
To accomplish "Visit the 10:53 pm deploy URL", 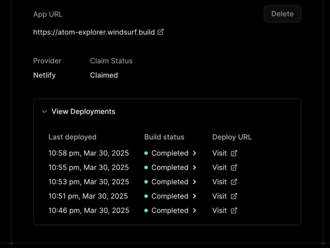I will tap(219, 182).
